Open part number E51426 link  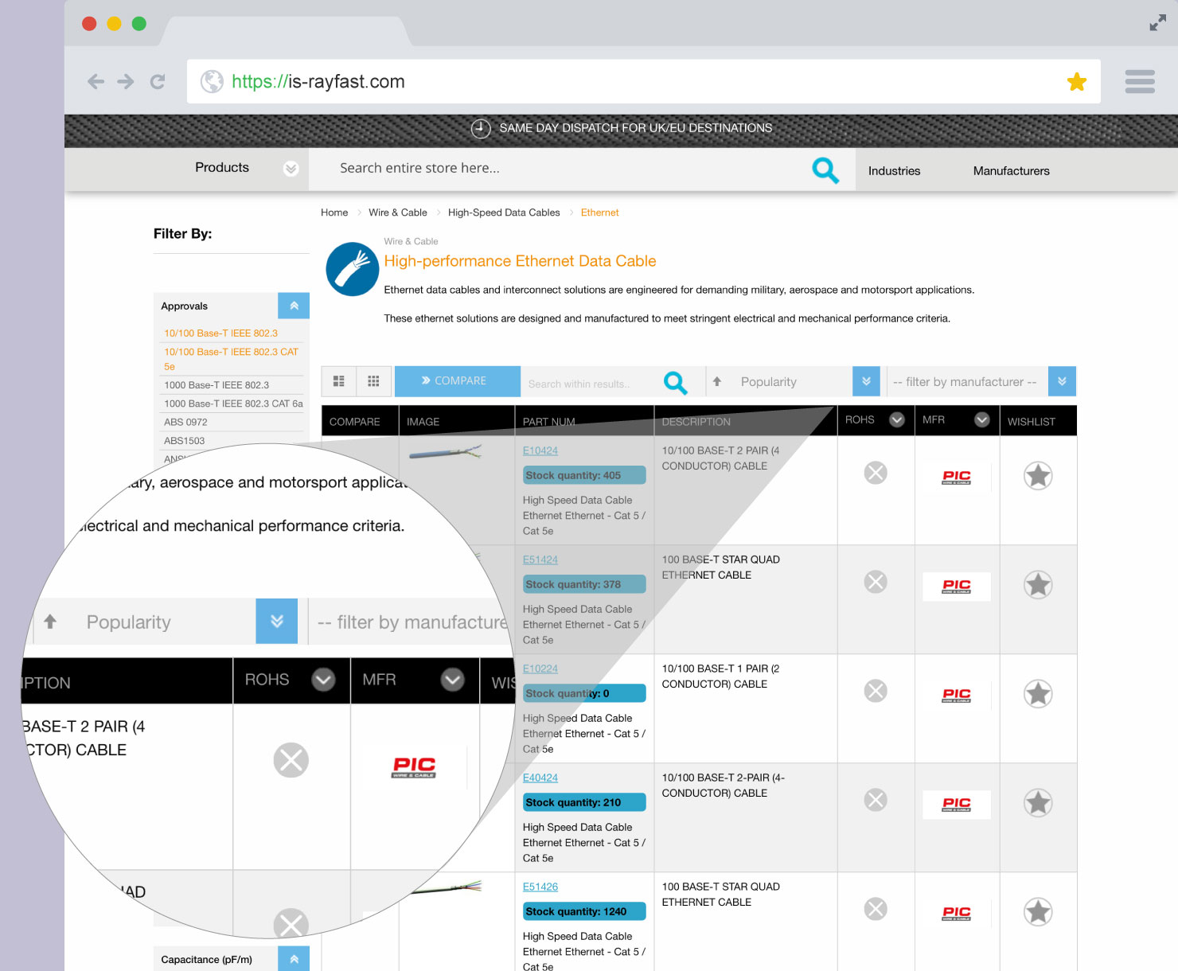click(x=540, y=887)
